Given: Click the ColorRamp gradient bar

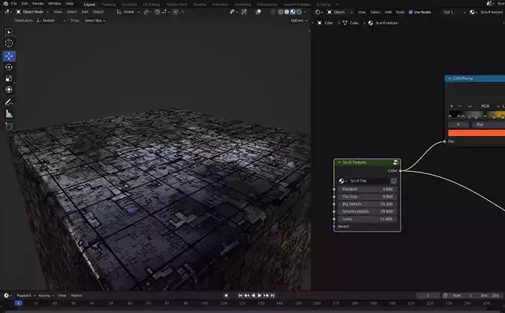Looking at the screenshot, I should (477, 115).
